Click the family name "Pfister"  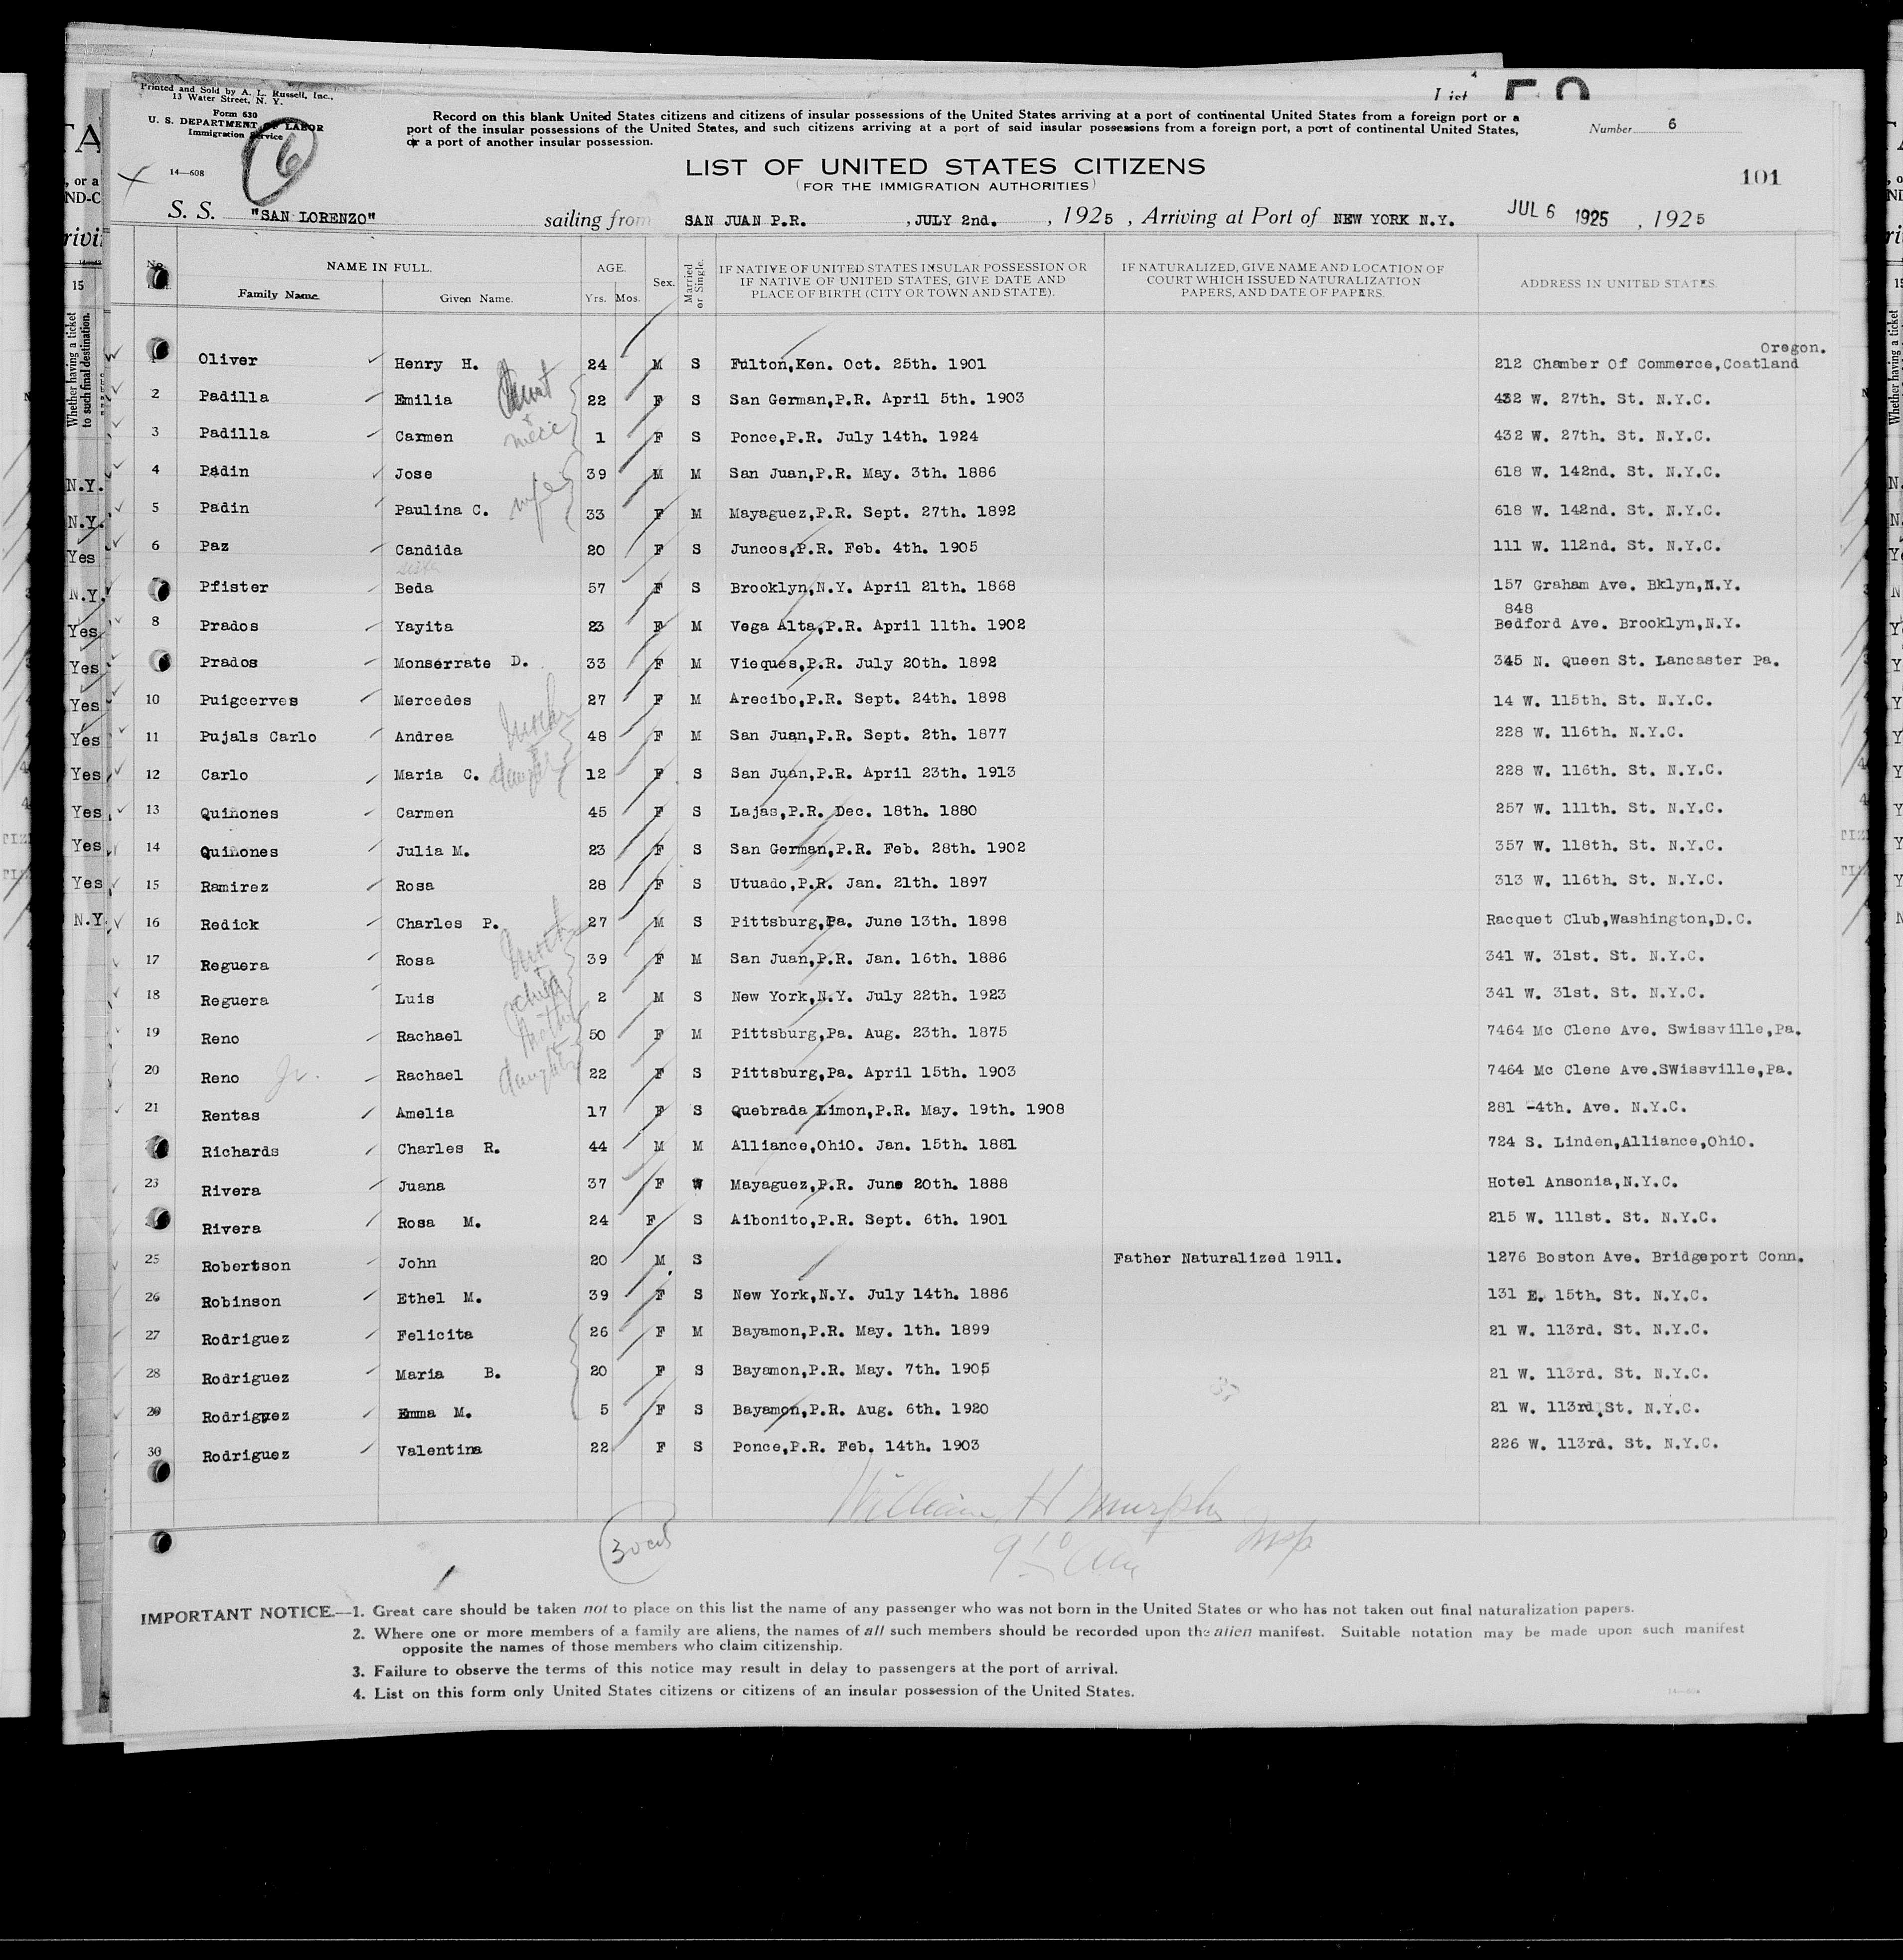(233, 587)
